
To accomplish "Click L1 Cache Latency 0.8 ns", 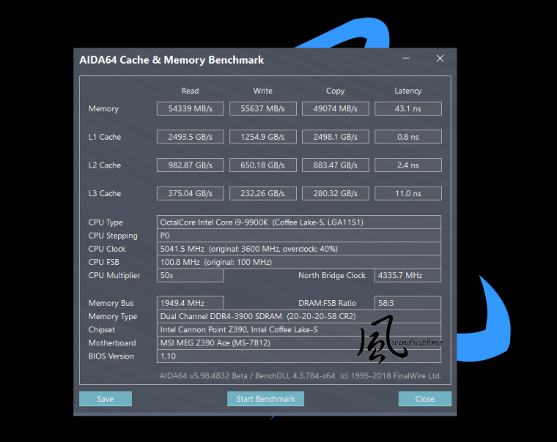I will click(407, 137).
